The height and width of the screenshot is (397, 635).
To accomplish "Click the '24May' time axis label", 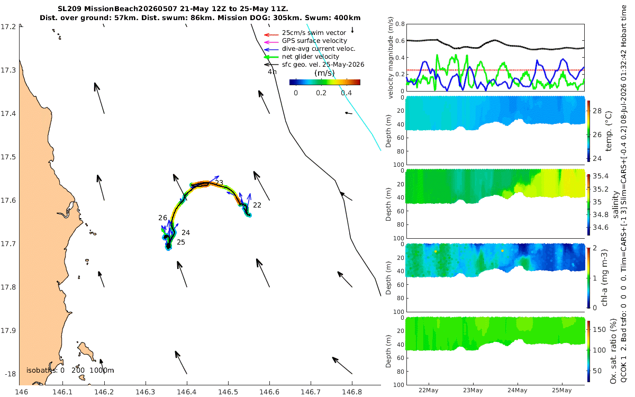I will tap(518, 390).
